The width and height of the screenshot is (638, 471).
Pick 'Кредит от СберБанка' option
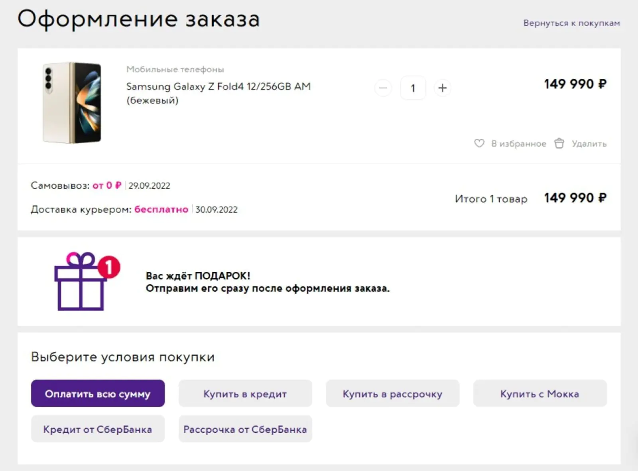(98, 429)
